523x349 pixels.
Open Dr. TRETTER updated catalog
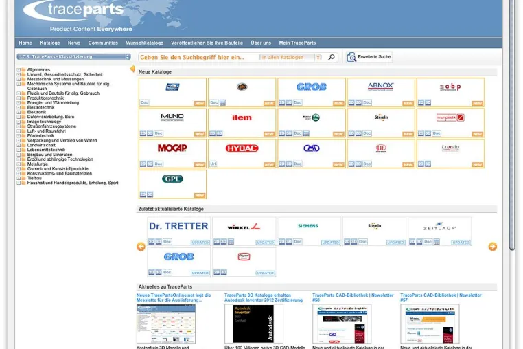coord(178,226)
